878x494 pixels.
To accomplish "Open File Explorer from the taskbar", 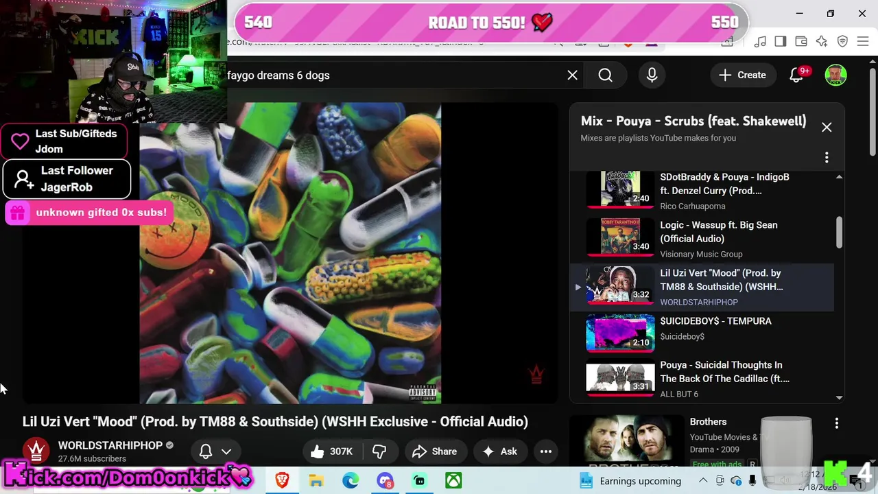I will point(316,481).
